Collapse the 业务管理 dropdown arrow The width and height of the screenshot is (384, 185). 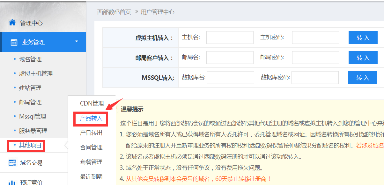[77, 41]
